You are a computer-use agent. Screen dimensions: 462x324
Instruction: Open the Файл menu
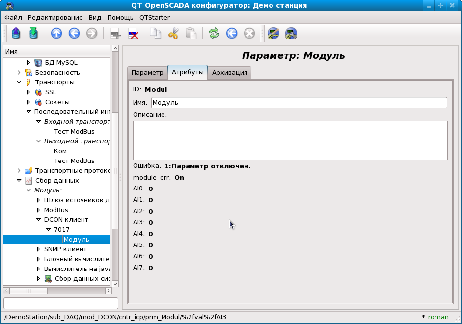click(13, 17)
